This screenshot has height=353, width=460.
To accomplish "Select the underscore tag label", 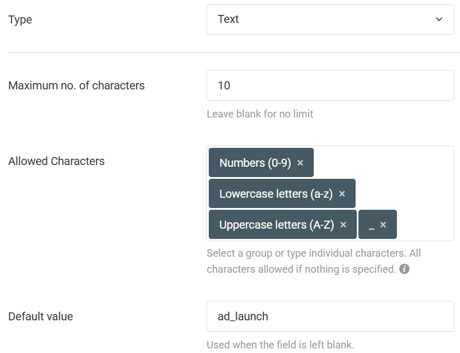I will tap(371, 225).
